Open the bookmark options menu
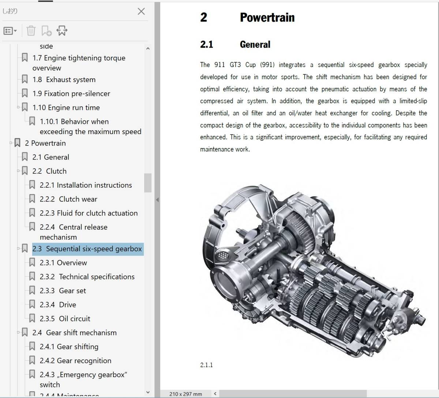This screenshot has height=398, width=439. coord(10,31)
